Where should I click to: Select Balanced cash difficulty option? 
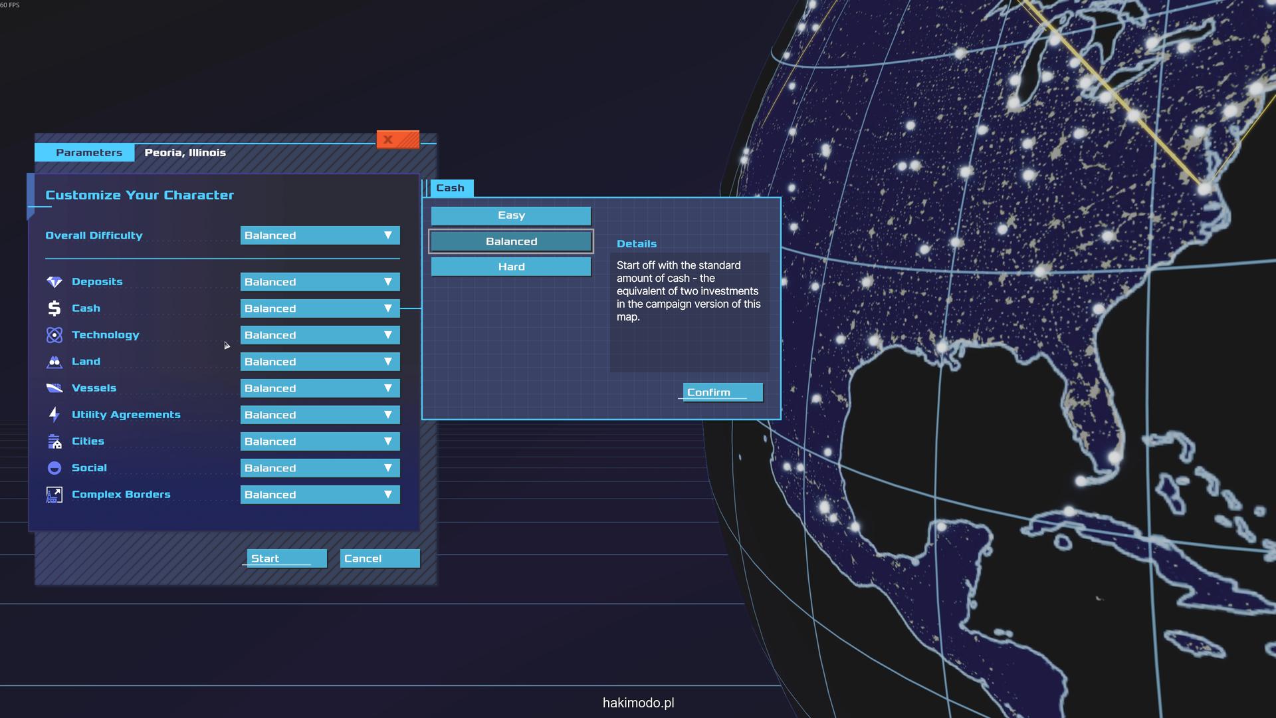click(x=510, y=241)
